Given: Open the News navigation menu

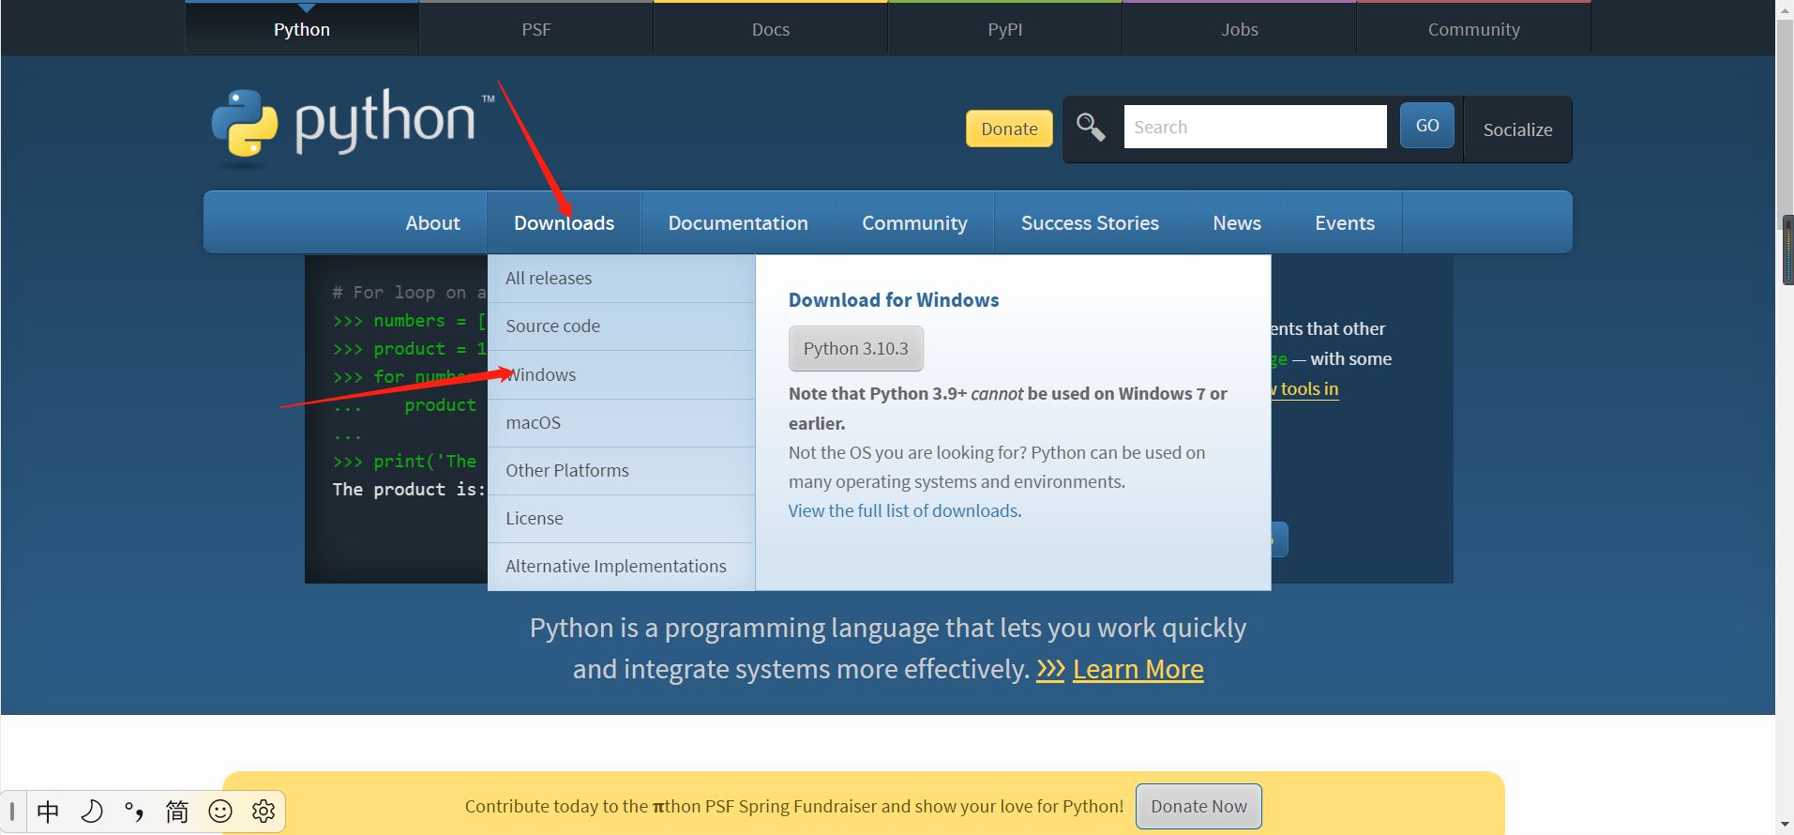Looking at the screenshot, I should click(x=1237, y=223).
